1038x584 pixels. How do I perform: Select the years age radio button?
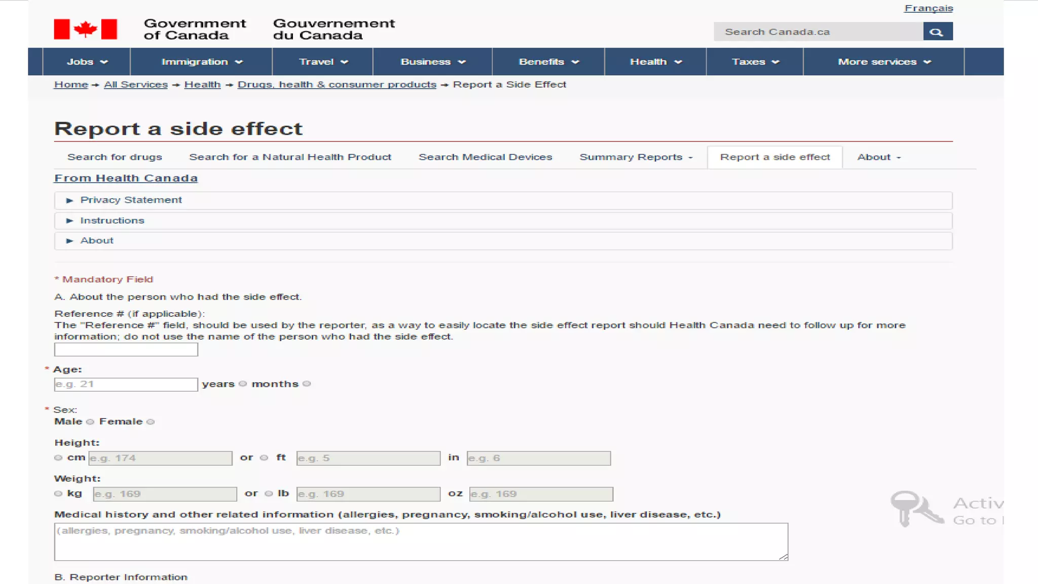pyautogui.click(x=243, y=384)
